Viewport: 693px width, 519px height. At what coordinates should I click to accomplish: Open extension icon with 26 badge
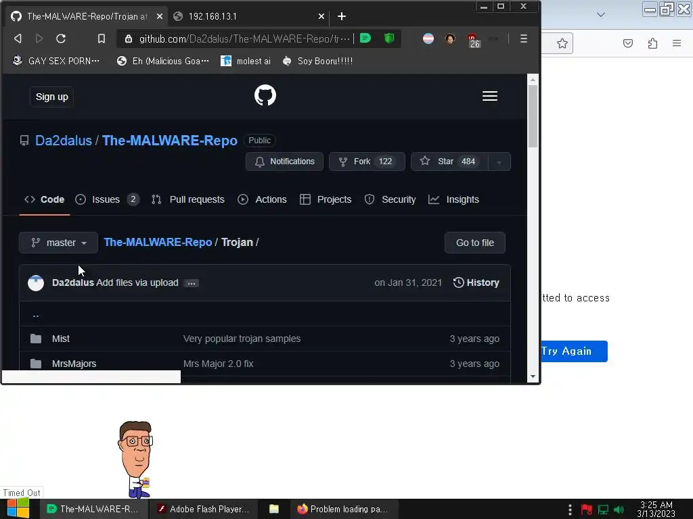pyautogui.click(x=473, y=40)
